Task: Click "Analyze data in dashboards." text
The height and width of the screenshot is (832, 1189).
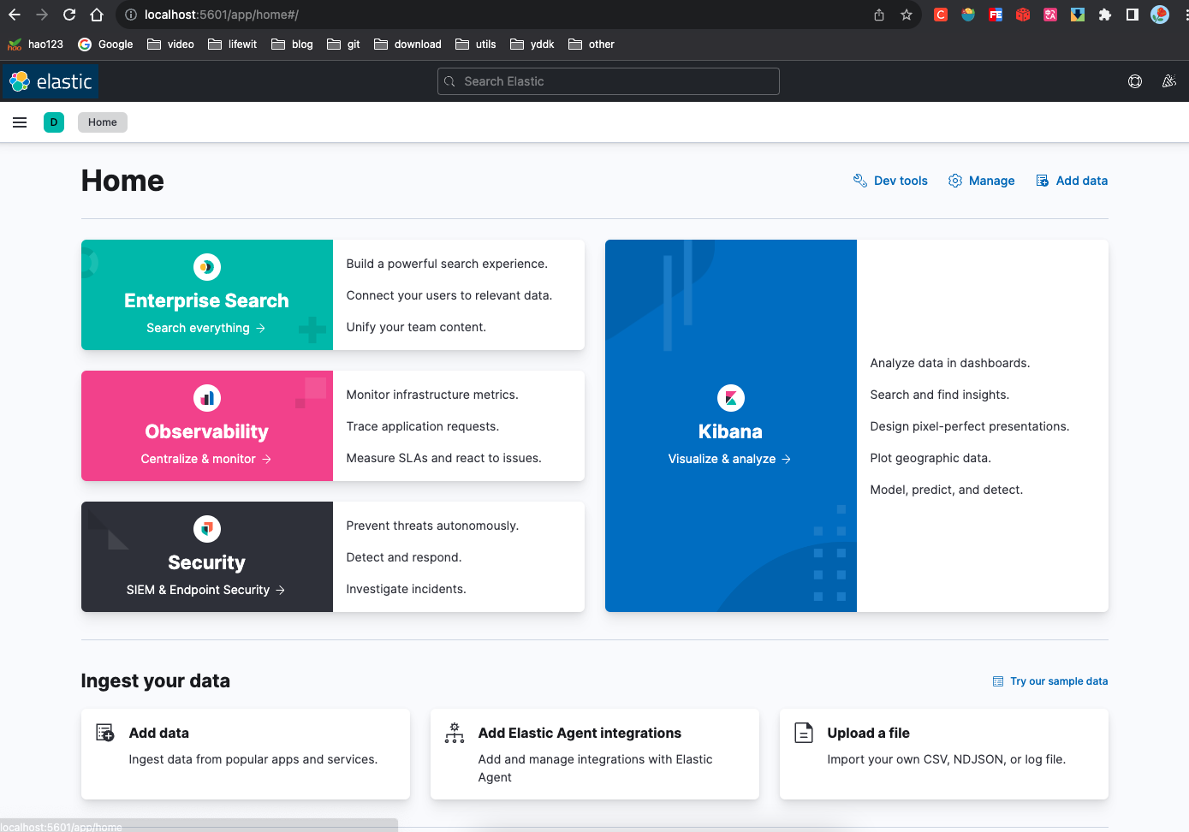Action: coord(950,363)
